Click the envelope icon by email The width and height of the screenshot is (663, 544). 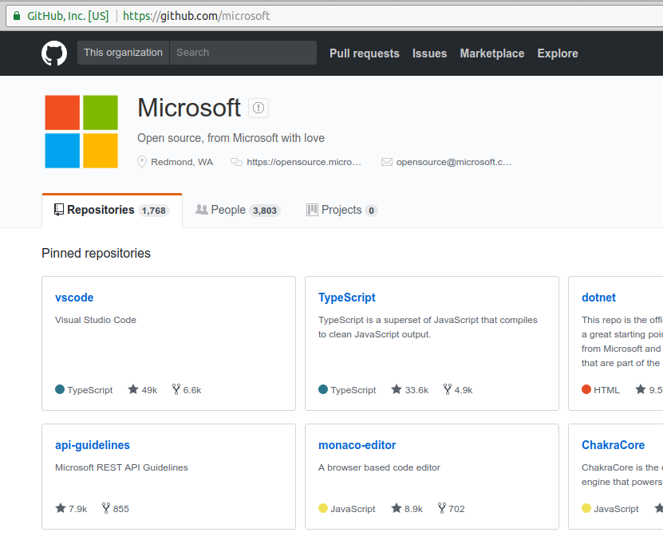coord(387,162)
